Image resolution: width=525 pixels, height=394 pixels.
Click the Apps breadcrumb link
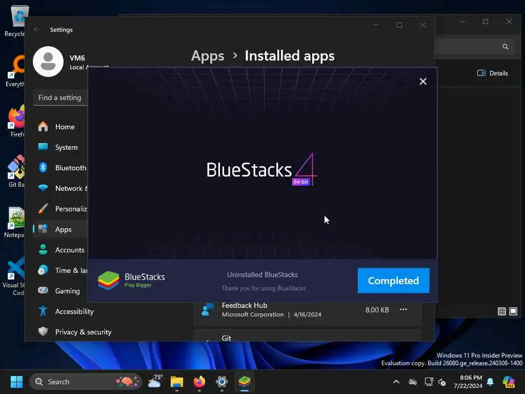coord(208,56)
